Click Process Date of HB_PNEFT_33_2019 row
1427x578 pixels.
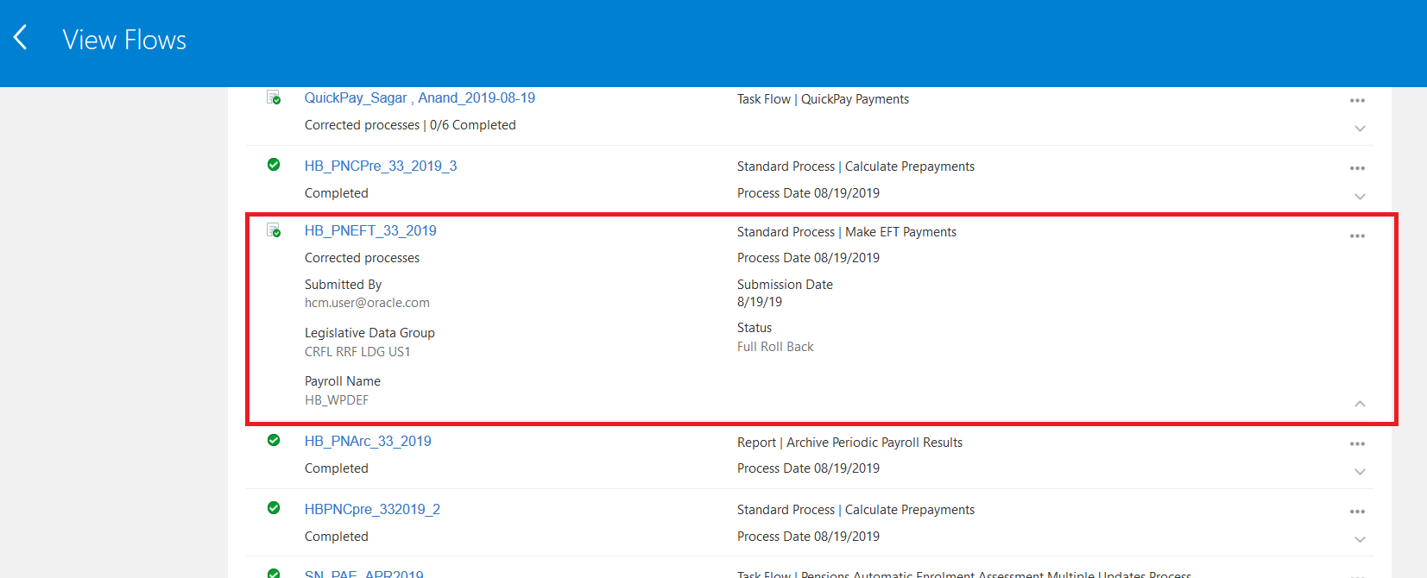click(x=808, y=258)
